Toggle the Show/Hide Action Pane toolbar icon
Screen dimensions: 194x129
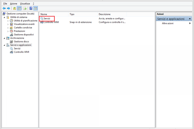coord(36,8)
